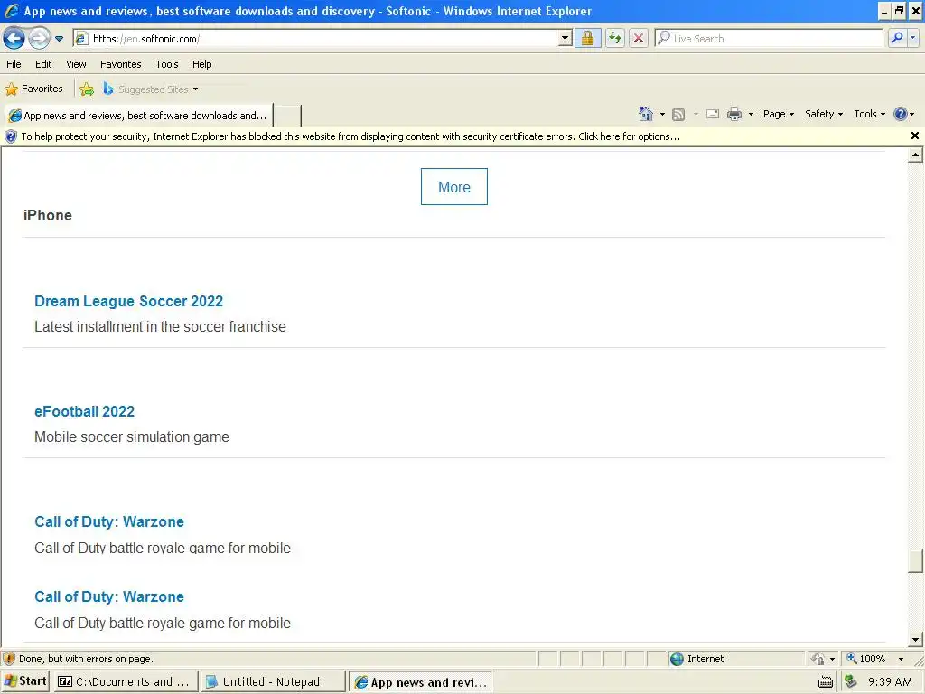The height and width of the screenshot is (694, 925).
Task: Open the Help menu
Action: click(201, 64)
